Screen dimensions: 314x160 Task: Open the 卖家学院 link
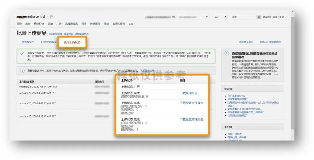(x=69, y=34)
